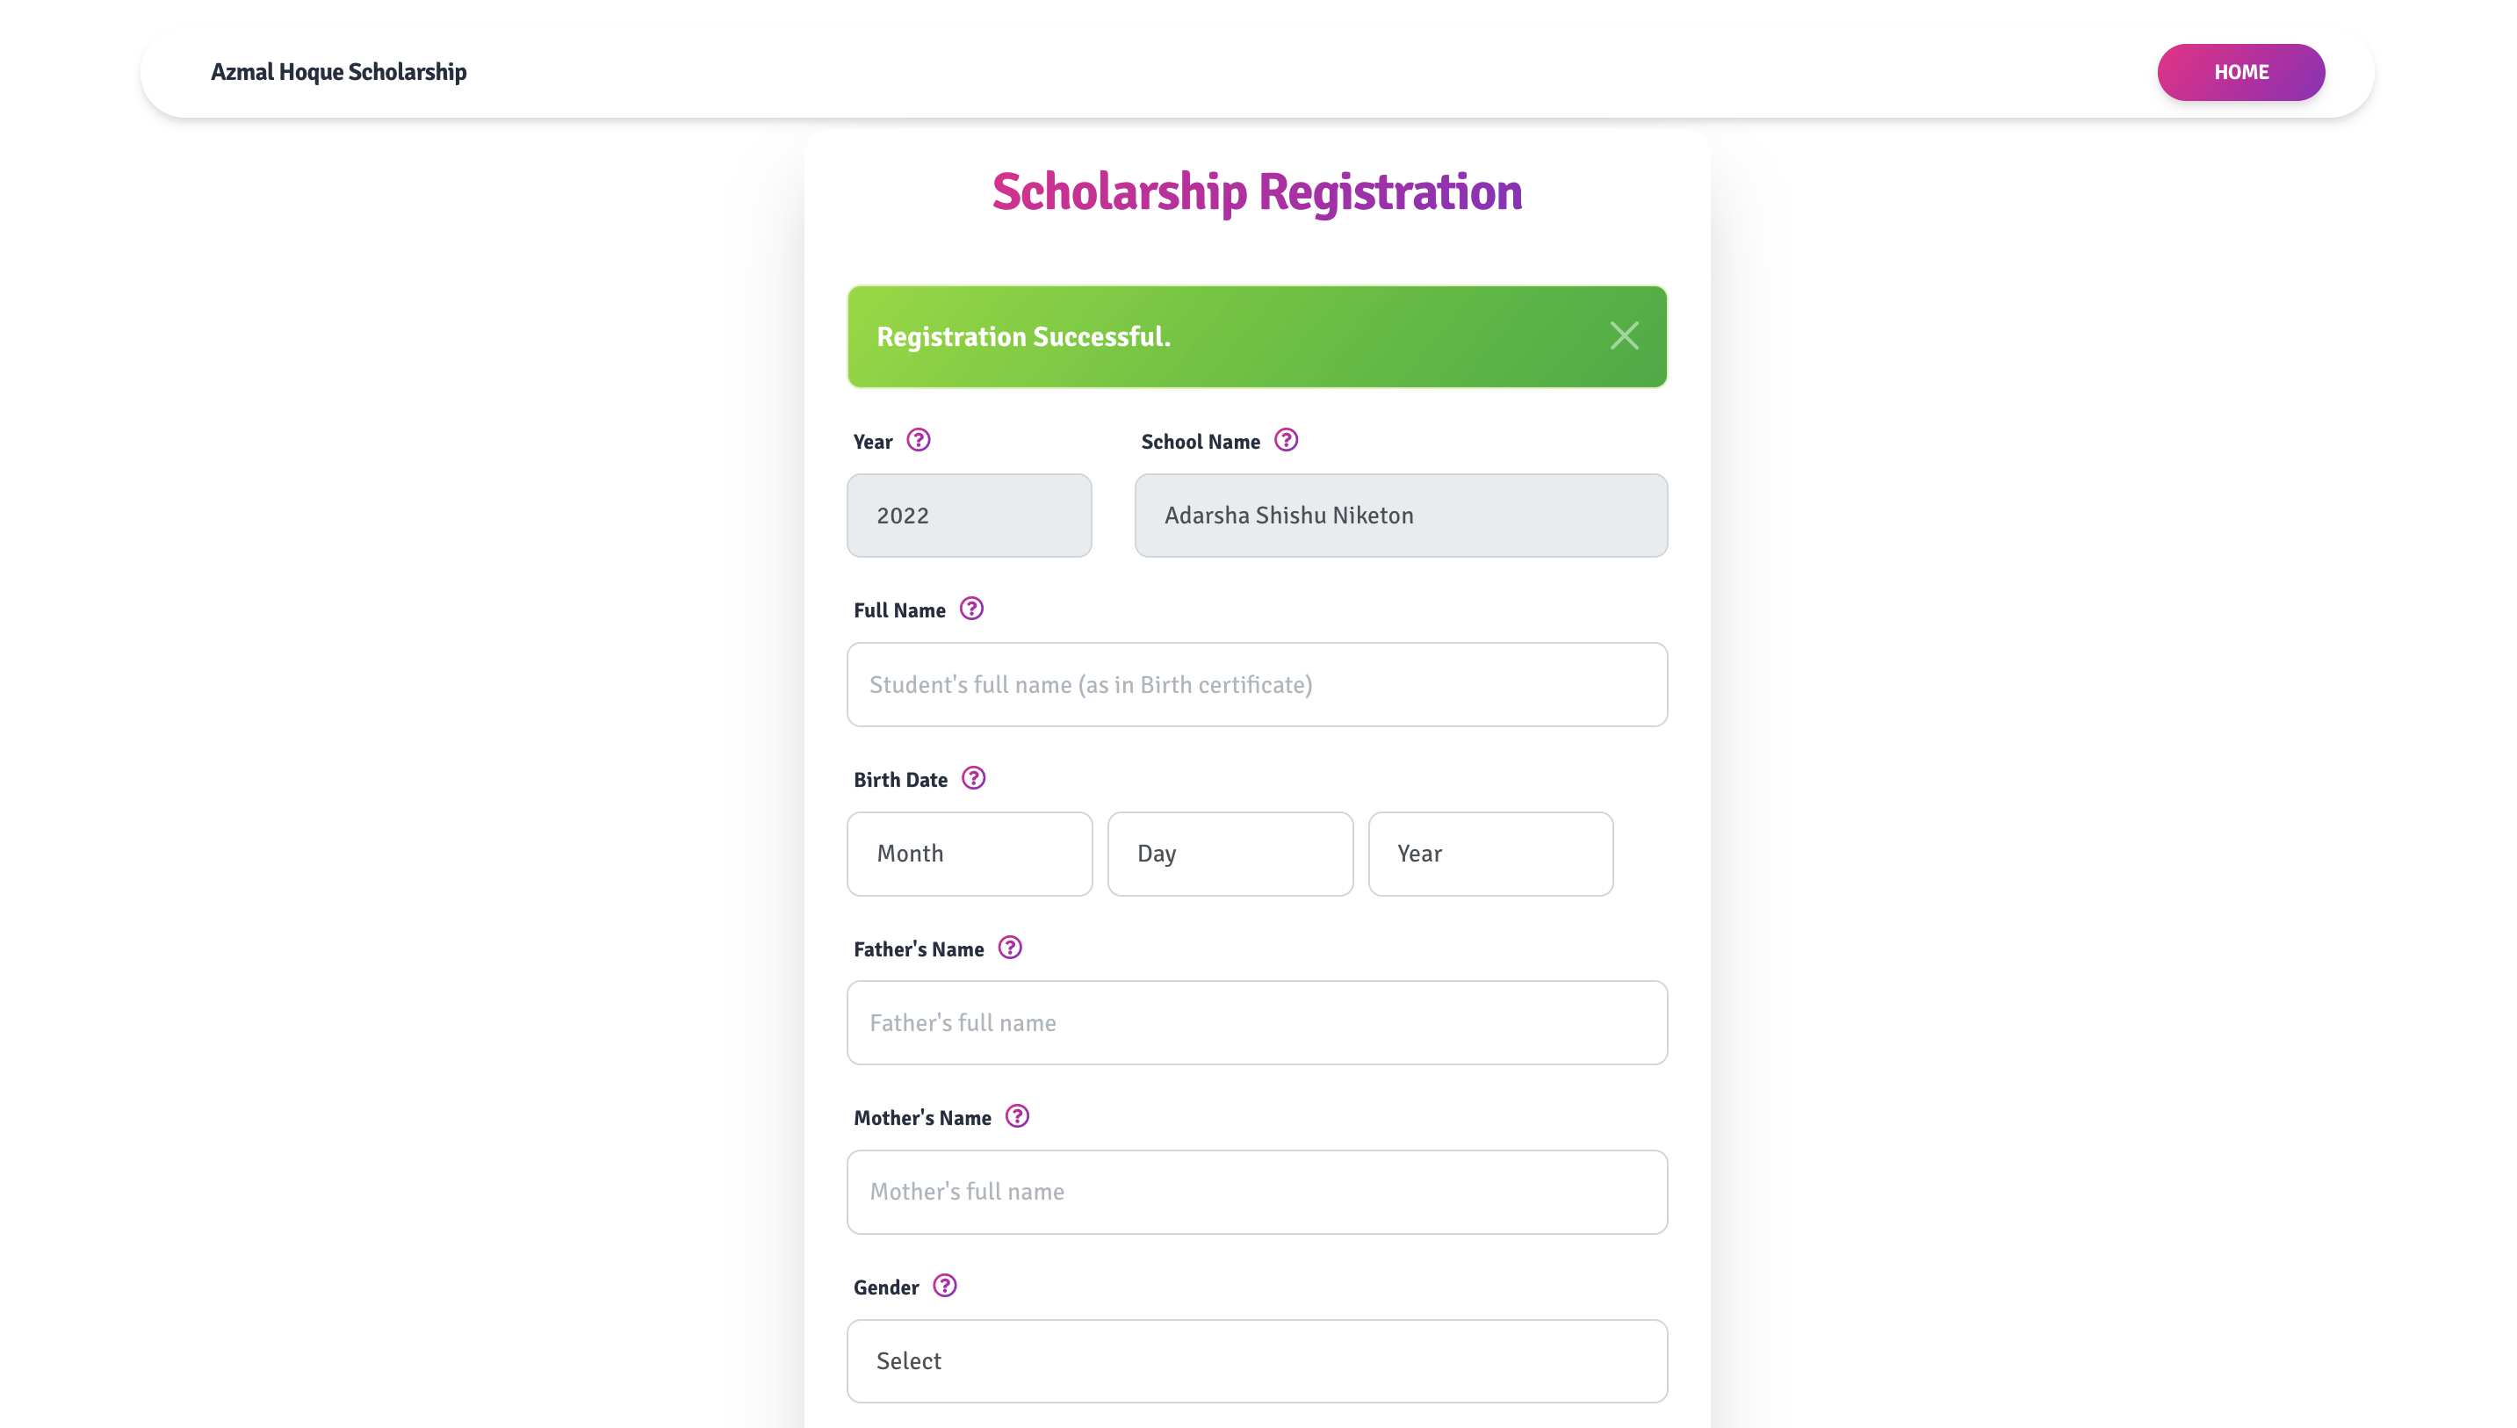Image resolution: width=2517 pixels, height=1428 pixels.
Task: Click the help icon beside Year label
Action: [918, 440]
